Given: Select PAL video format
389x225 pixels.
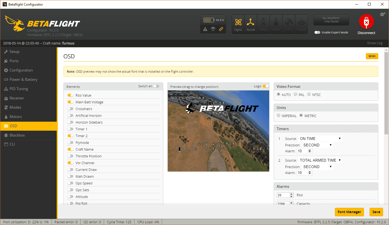Looking at the screenshot, I should coord(295,94).
